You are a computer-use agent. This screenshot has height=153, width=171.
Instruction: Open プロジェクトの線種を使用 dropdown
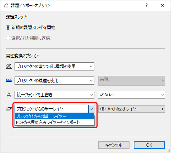pyautogui.click(x=54, y=81)
